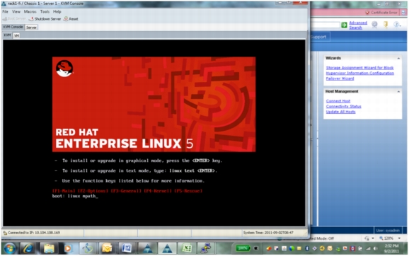Open the File menu in KVM Console
Viewport: 409px width, 256px height.
pyautogui.click(x=5, y=11)
